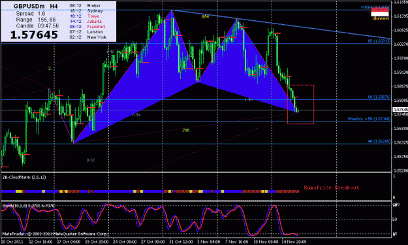This screenshot has width=408, height=245.
Task: Click the 27 Oct 08:00 date label
Action: [153, 242]
